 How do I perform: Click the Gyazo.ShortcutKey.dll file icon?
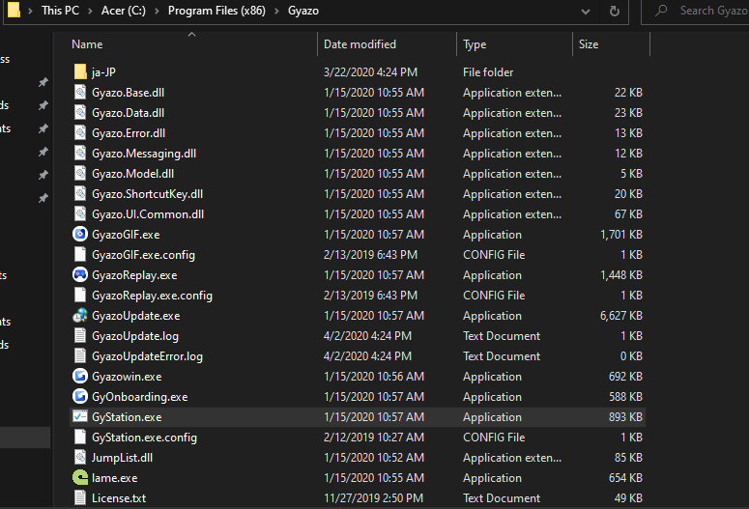pyautogui.click(x=80, y=194)
